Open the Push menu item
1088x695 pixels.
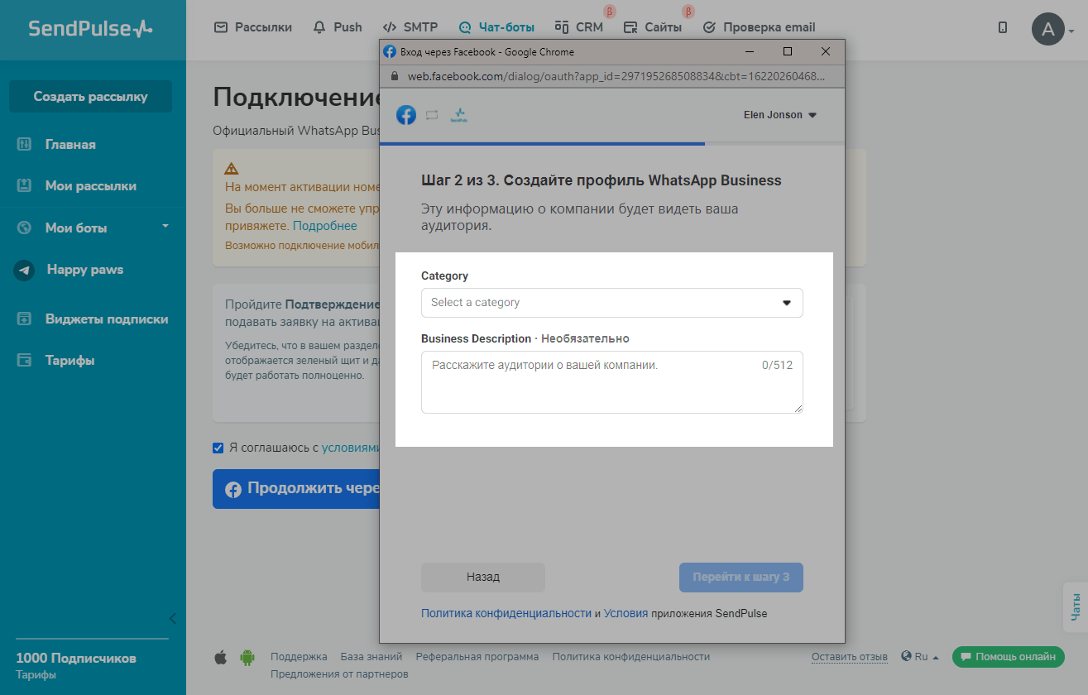point(338,27)
